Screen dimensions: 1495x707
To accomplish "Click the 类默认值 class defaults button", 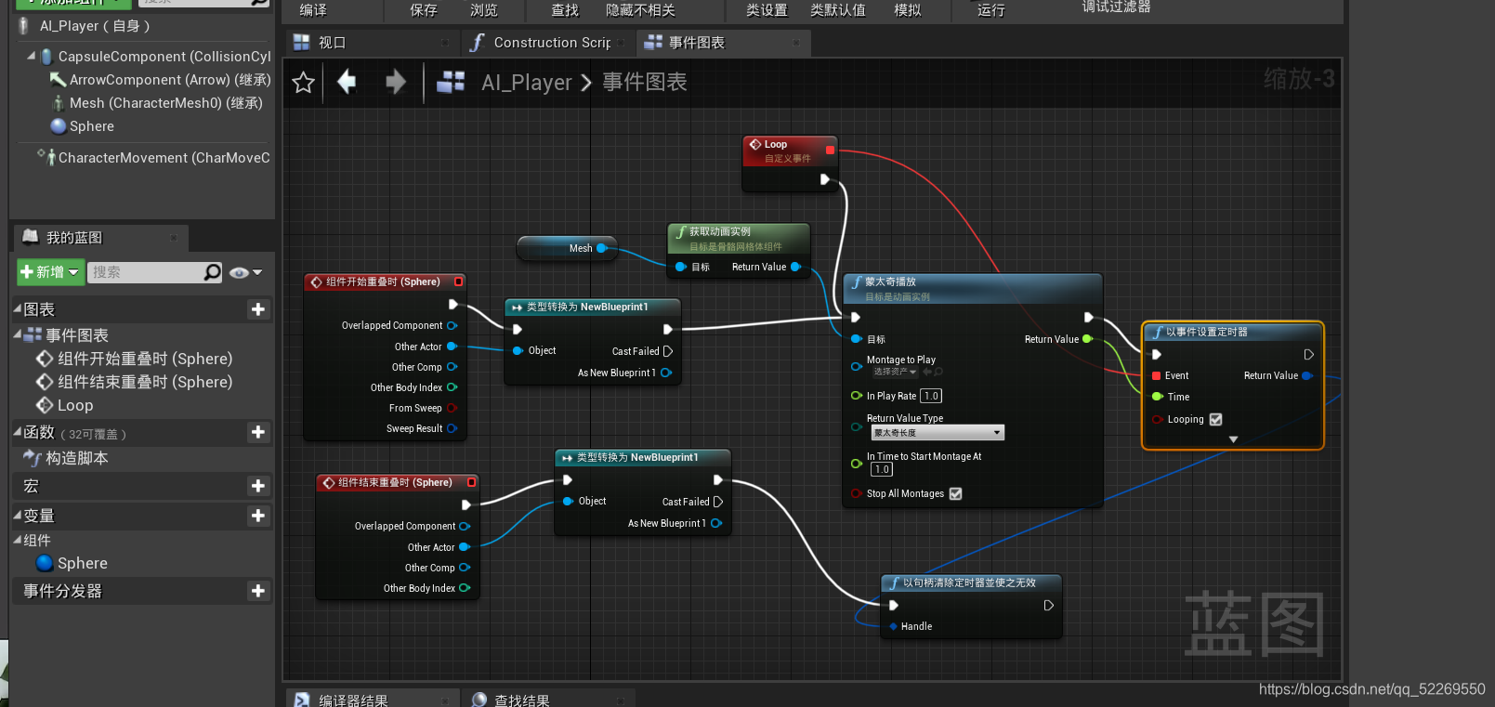I will [838, 10].
